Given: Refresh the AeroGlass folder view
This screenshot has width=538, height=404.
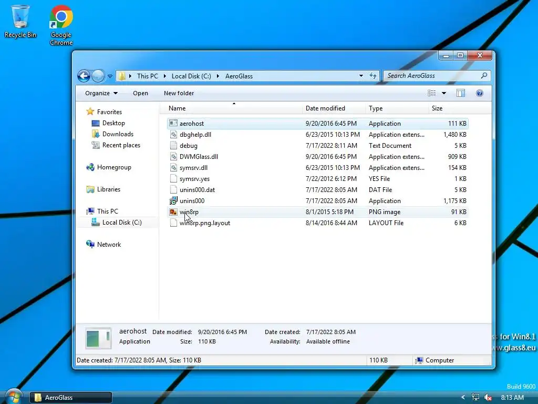Looking at the screenshot, I should pos(373,76).
